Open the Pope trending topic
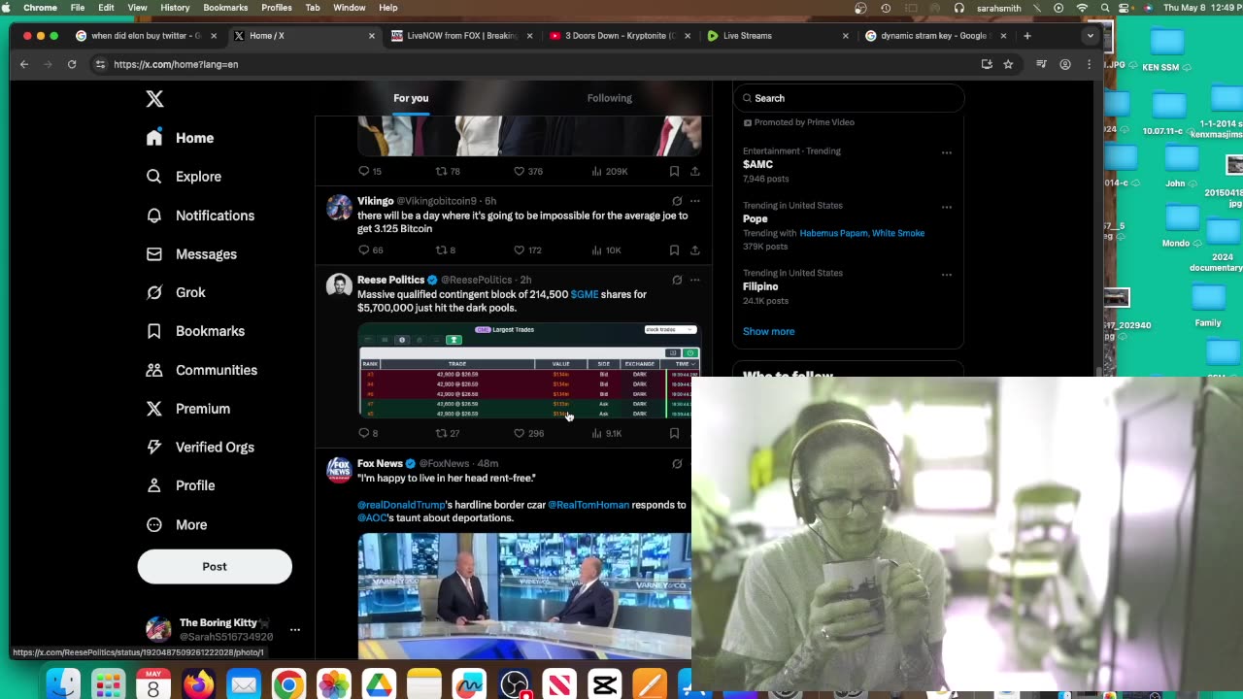The height and width of the screenshot is (699, 1243). point(756,219)
